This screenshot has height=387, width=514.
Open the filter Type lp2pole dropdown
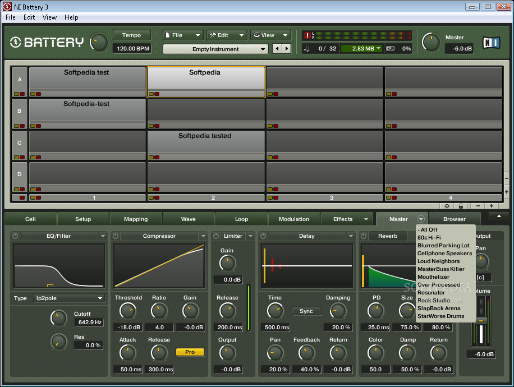tap(69, 298)
